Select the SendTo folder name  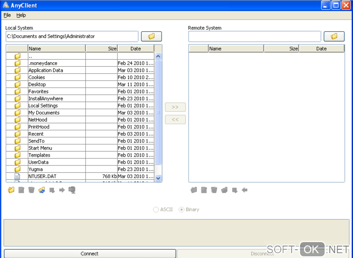click(x=36, y=141)
